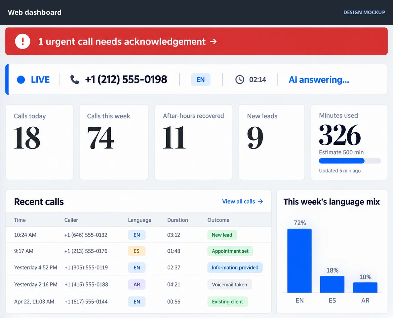
Task: Open the After-hours recovered card showing 11
Action: click(x=193, y=142)
